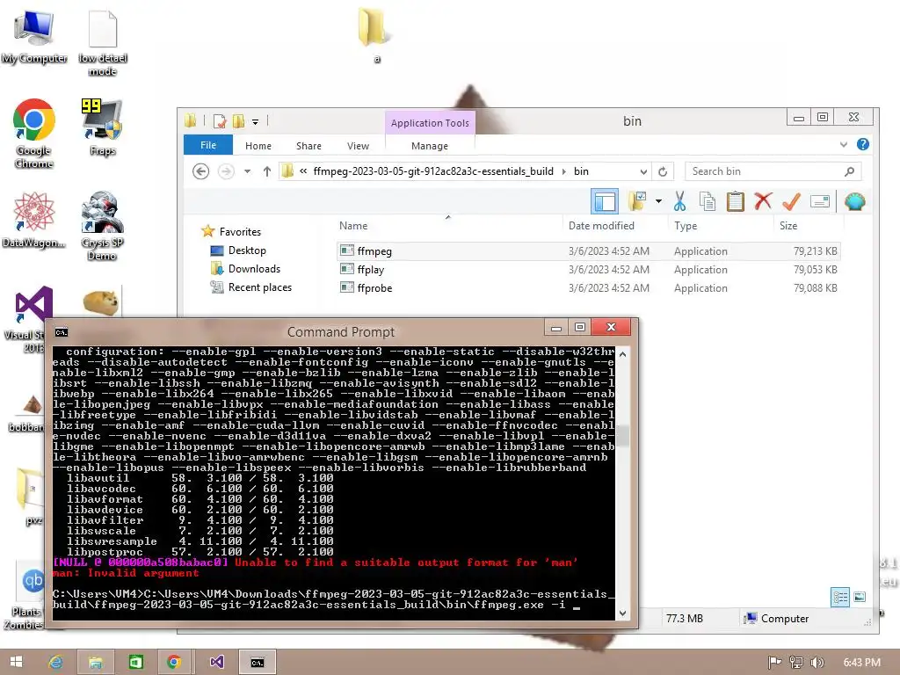
Task: Click the Copy pages icon
Action: (x=708, y=201)
